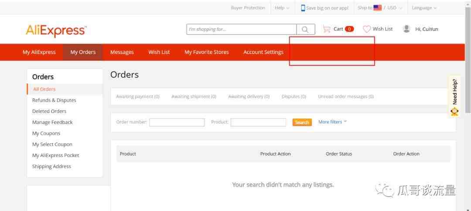The image size is (471, 211).
Task: Click the Order Status column header
Action: (x=339, y=154)
